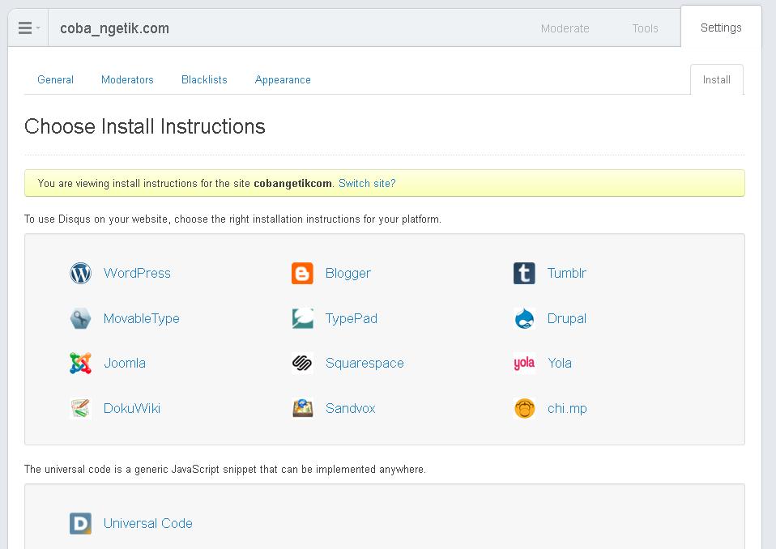Open the General settings tab
Image resolution: width=776 pixels, height=549 pixels.
(x=55, y=79)
